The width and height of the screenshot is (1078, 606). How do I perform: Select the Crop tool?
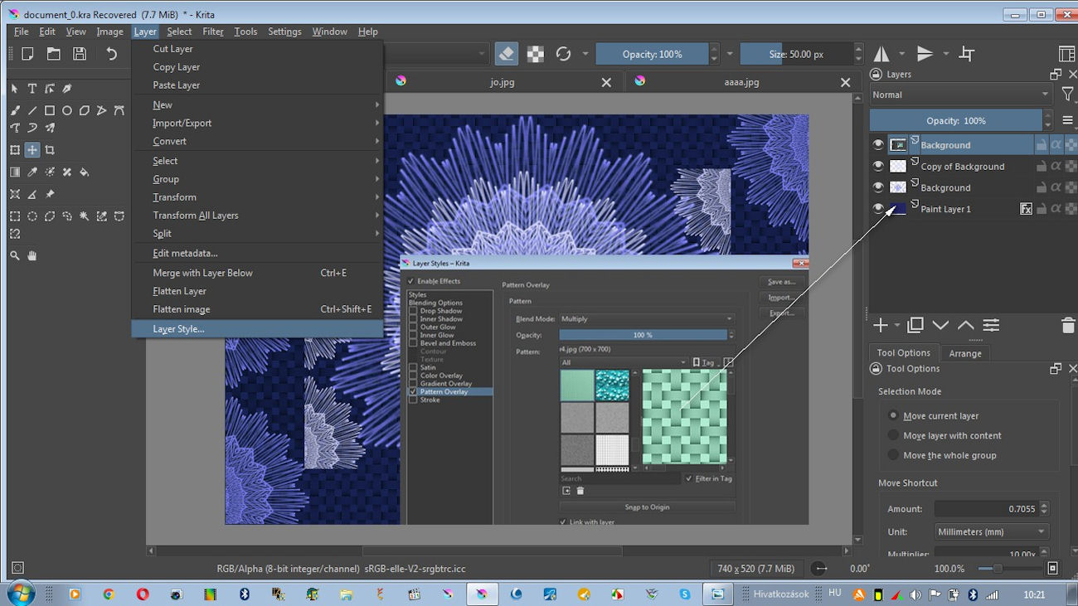50,150
